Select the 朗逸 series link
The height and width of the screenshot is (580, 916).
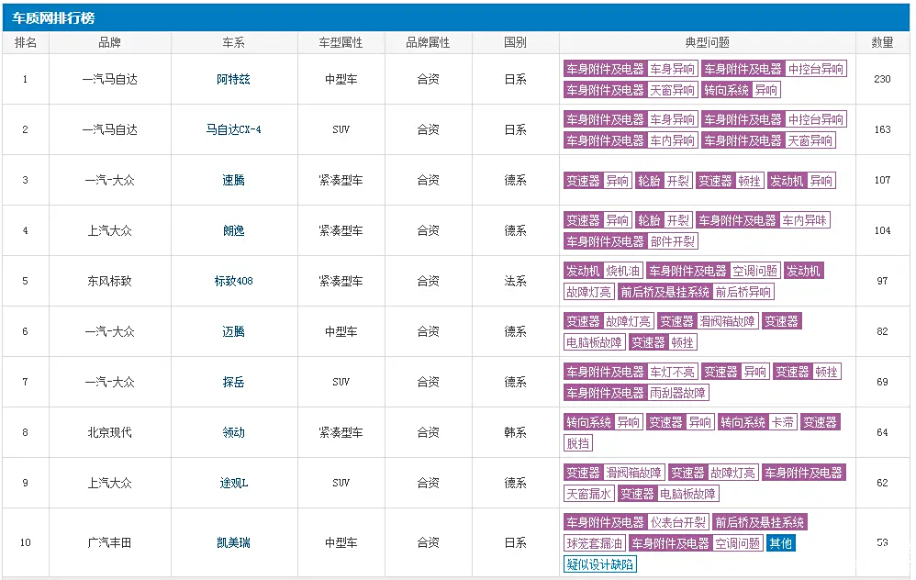(233, 230)
